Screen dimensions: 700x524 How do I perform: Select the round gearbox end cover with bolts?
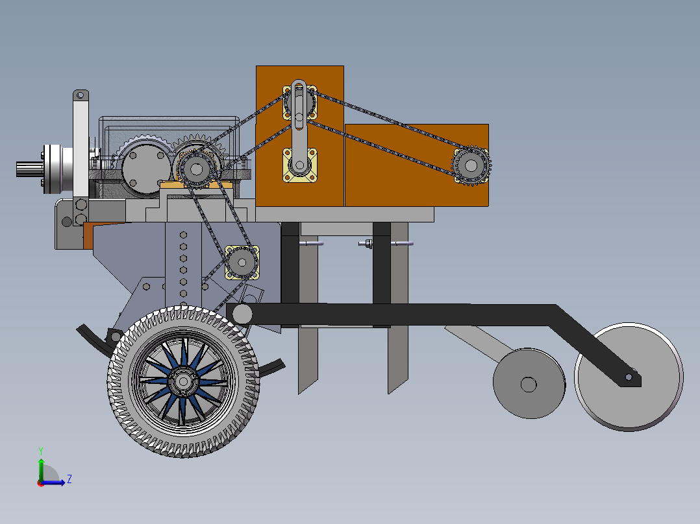click(146, 169)
